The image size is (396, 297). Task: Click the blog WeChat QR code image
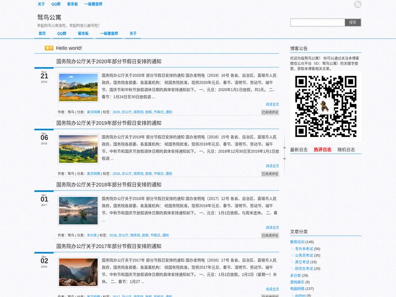tap(326, 106)
